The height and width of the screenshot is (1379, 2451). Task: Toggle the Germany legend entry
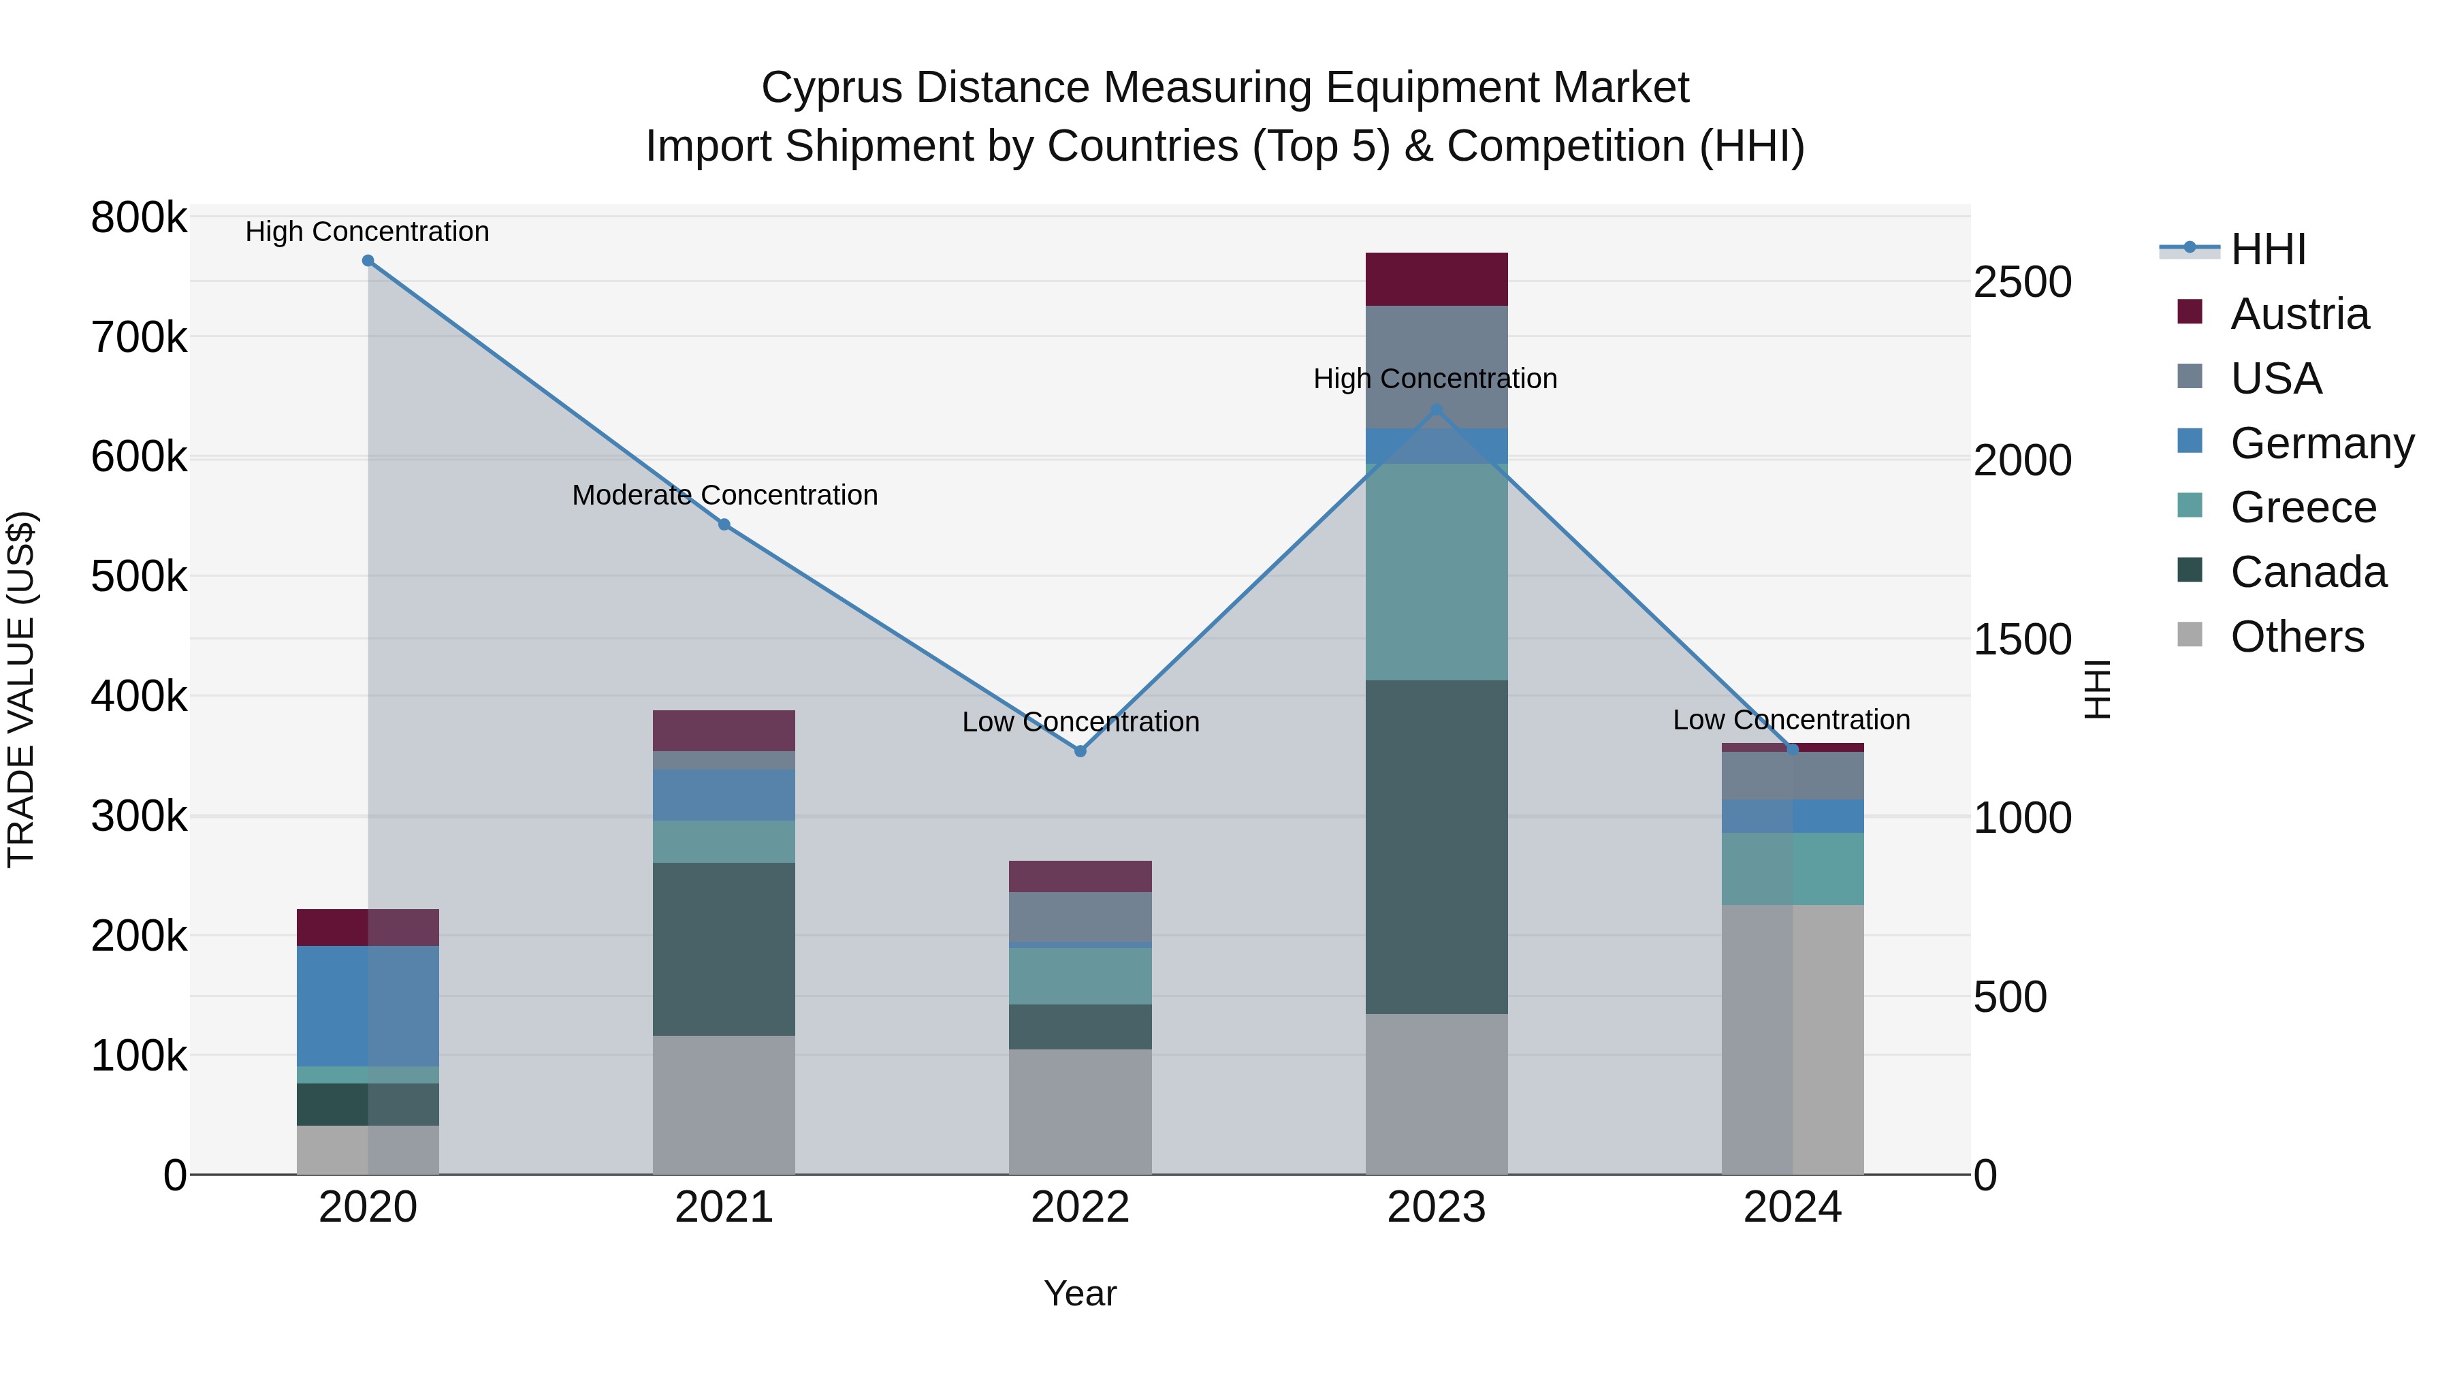(2295, 443)
